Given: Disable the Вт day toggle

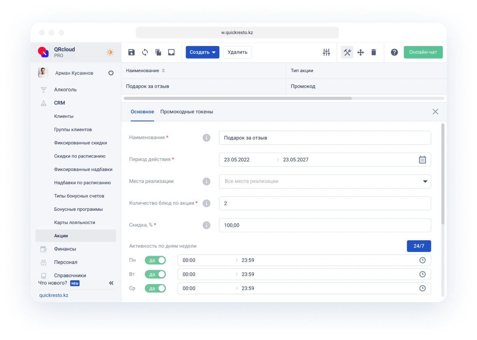Looking at the screenshot, I should click(x=155, y=274).
